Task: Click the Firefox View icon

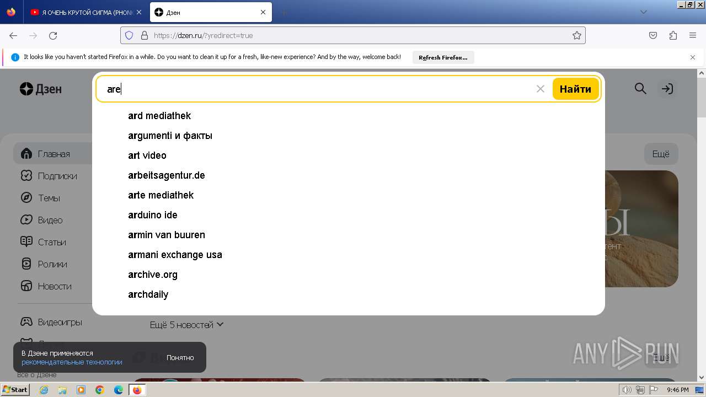Action: [11, 12]
